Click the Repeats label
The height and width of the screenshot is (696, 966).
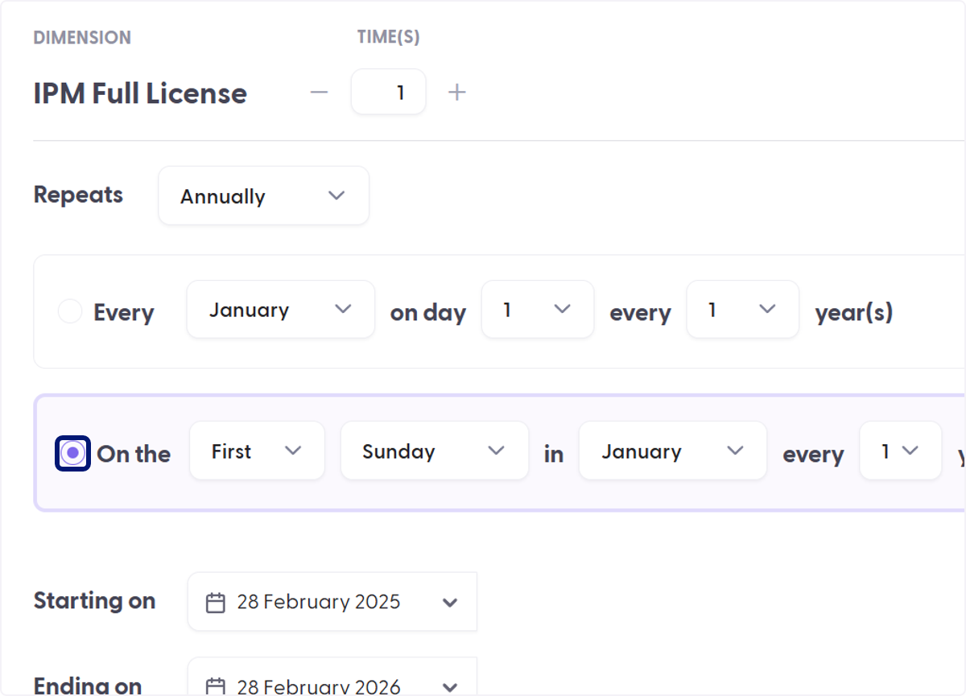78,195
